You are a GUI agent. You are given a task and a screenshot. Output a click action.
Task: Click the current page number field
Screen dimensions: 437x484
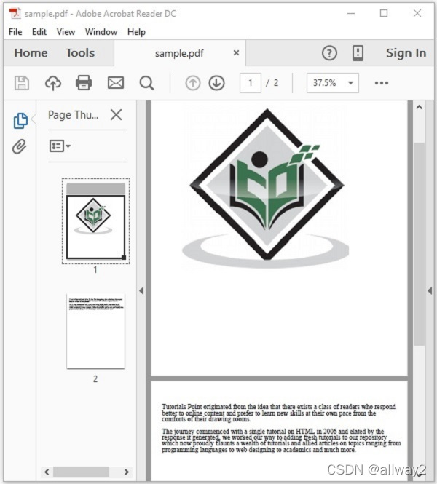(251, 83)
